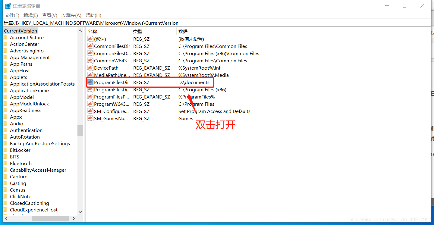Image resolution: width=434 pixels, height=225 pixels.
Task: Click the DevicePath value icon
Action: click(x=90, y=68)
